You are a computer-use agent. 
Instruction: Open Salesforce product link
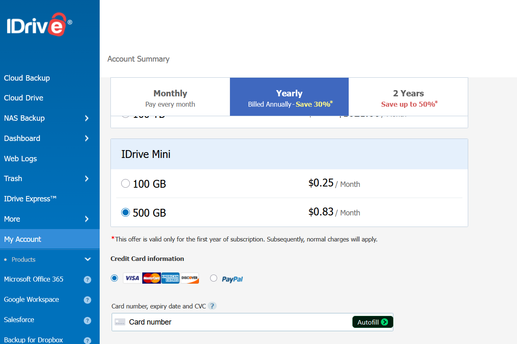[x=19, y=320]
